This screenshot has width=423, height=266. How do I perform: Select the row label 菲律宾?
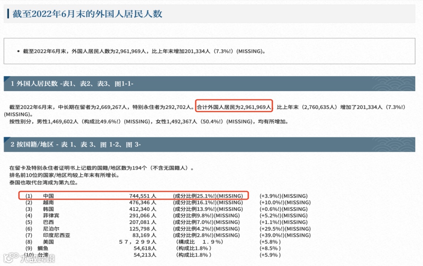click(x=51, y=216)
